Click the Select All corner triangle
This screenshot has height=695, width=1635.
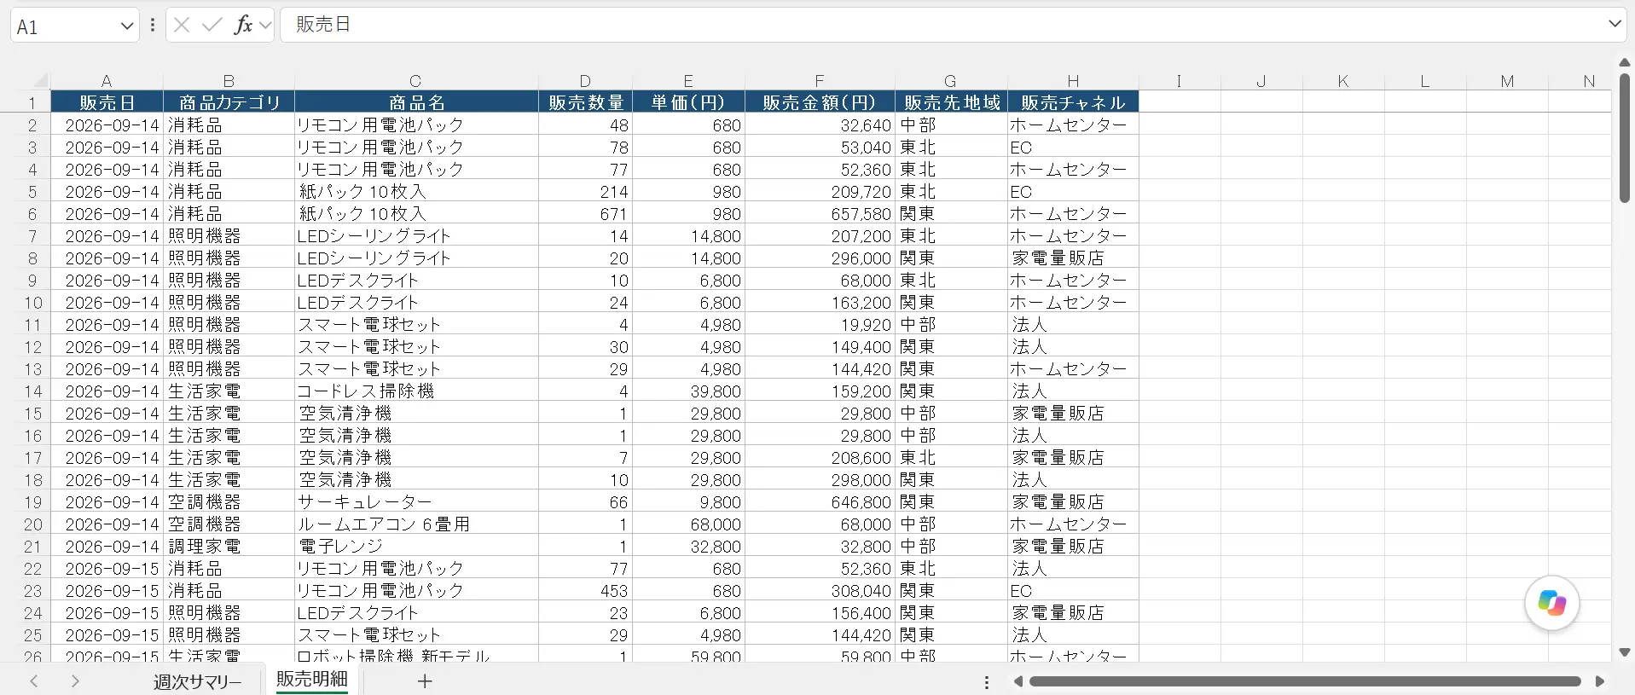coord(39,80)
